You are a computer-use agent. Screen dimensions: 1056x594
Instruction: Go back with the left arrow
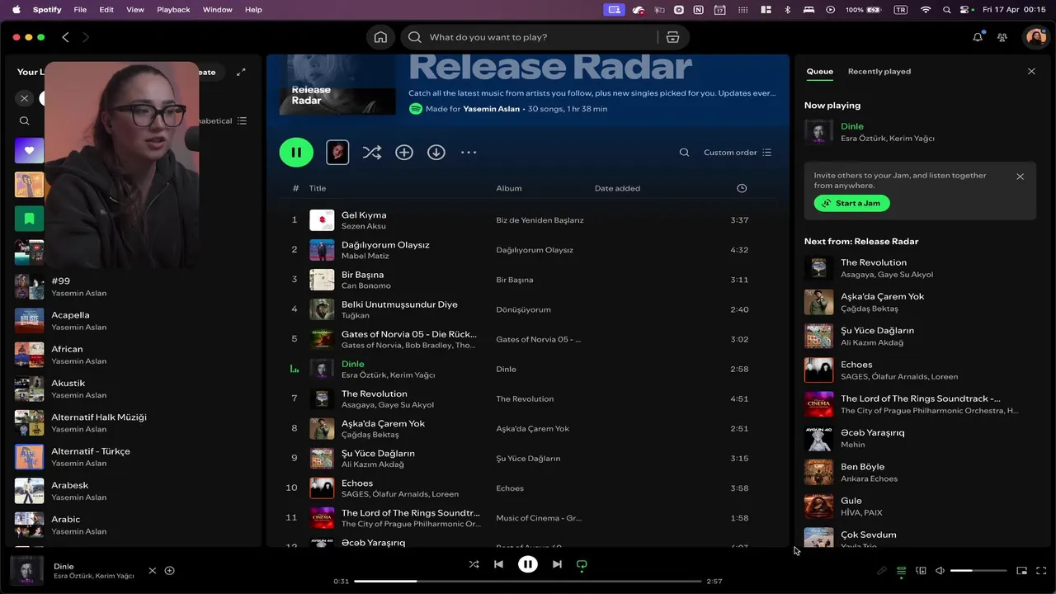(x=65, y=37)
